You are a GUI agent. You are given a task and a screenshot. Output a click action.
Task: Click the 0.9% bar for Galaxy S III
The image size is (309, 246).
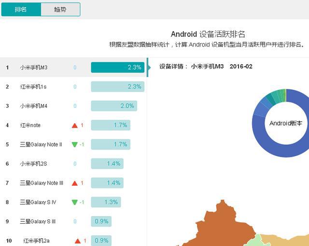pyautogui.click(x=101, y=221)
